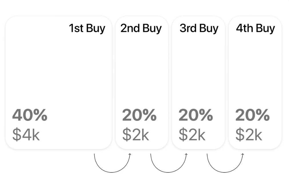
Task: Open the "3rd Buy" heading
Action: pyautogui.click(x=199, y=28)
